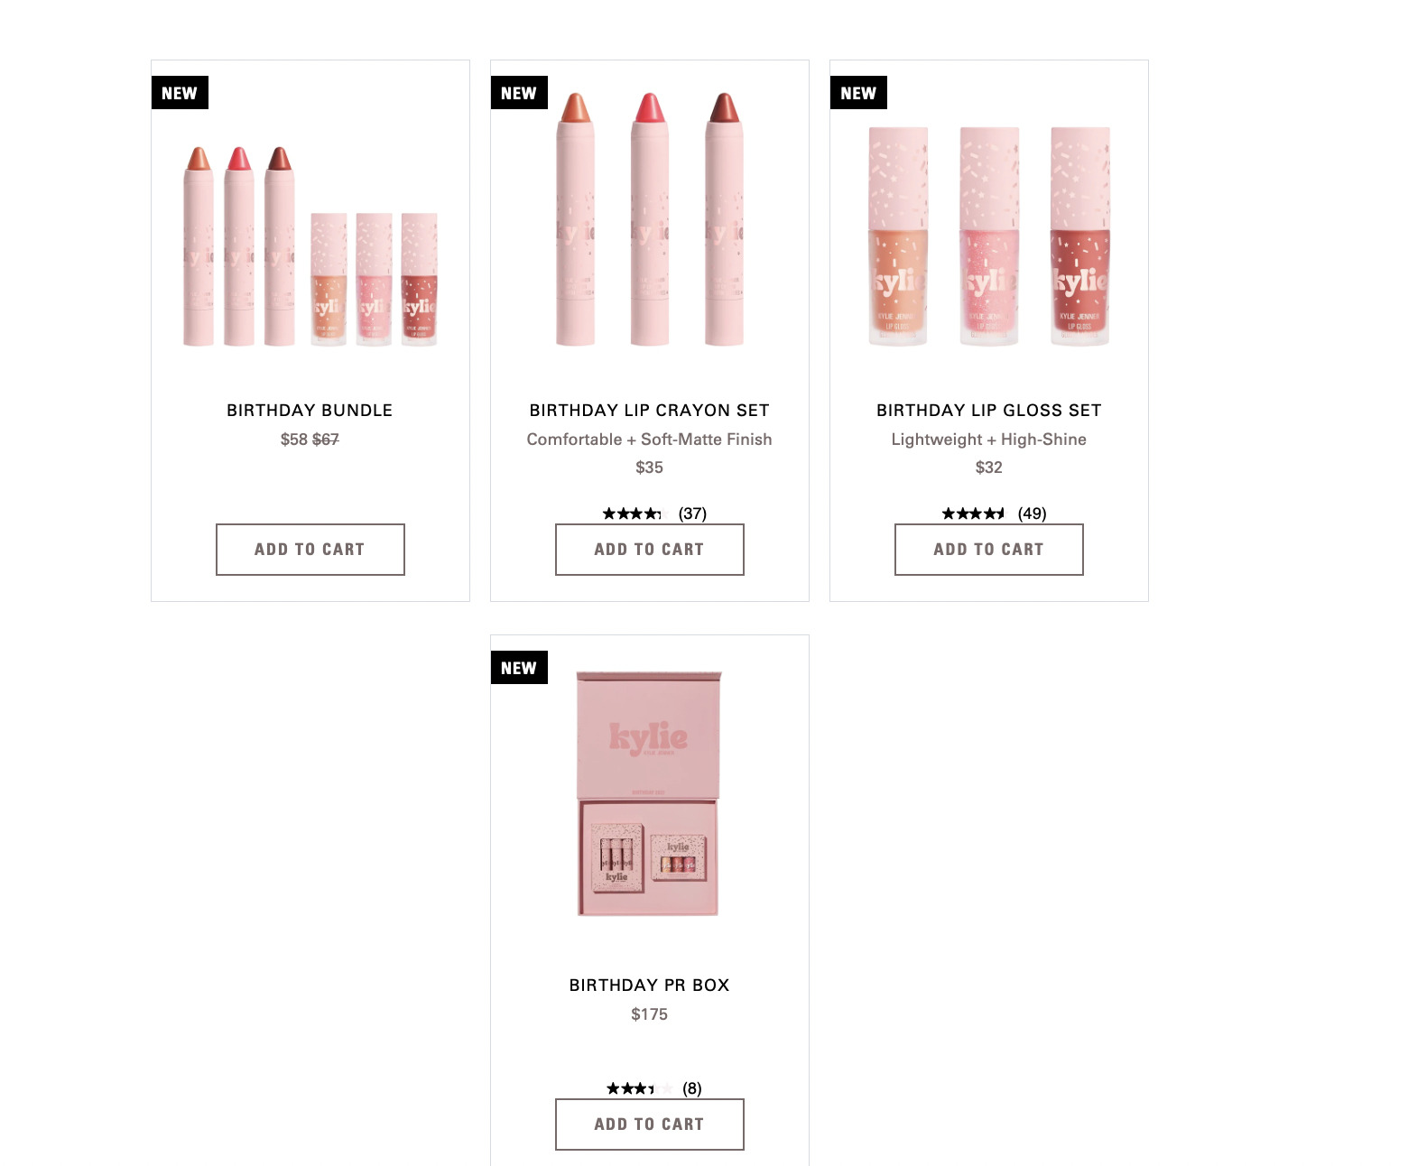Click the Birthday PR Box title

[649, 985]
